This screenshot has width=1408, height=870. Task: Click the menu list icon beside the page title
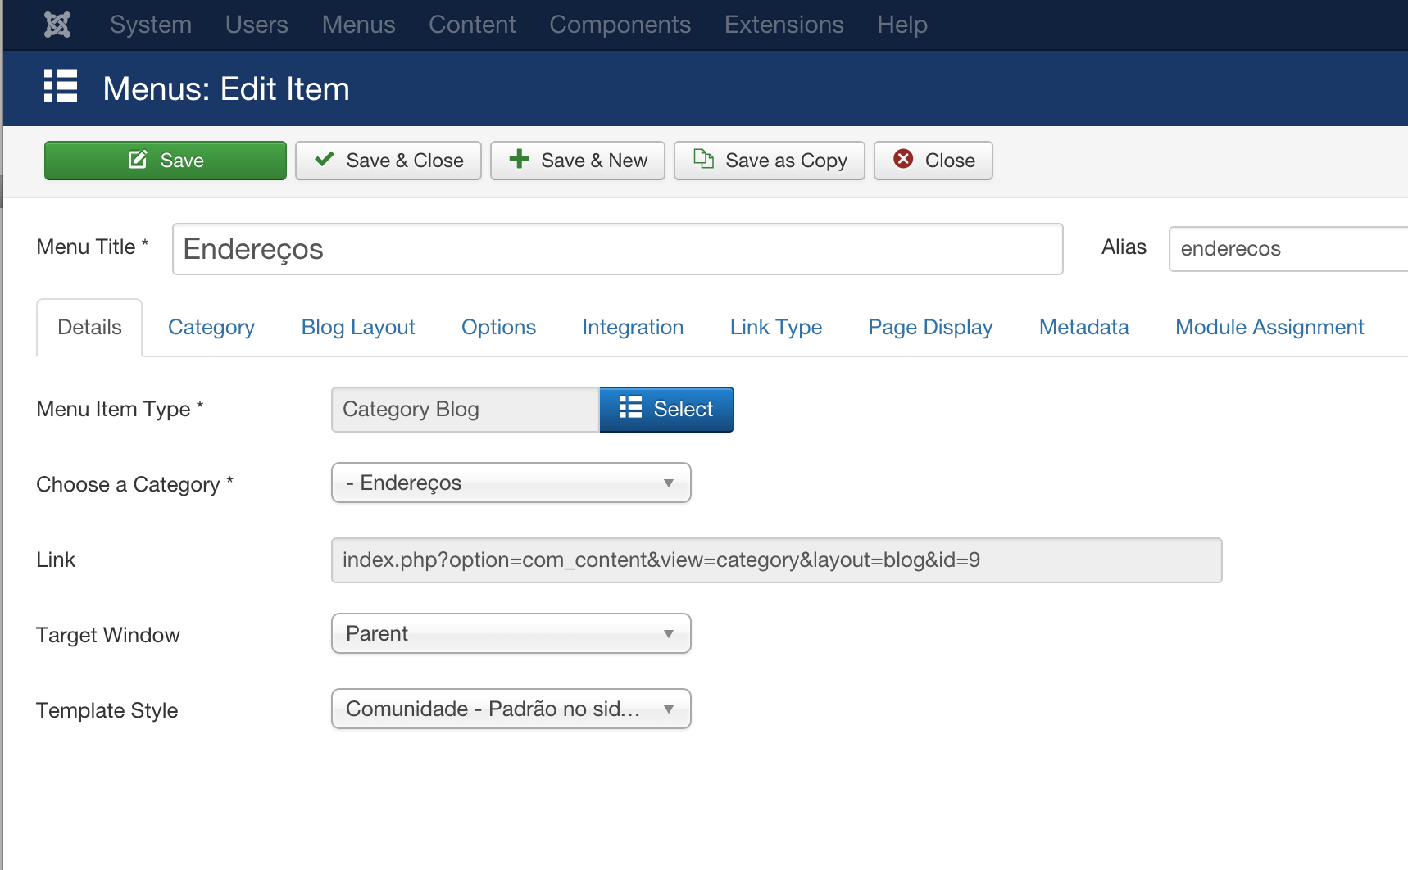click(61, 86)
